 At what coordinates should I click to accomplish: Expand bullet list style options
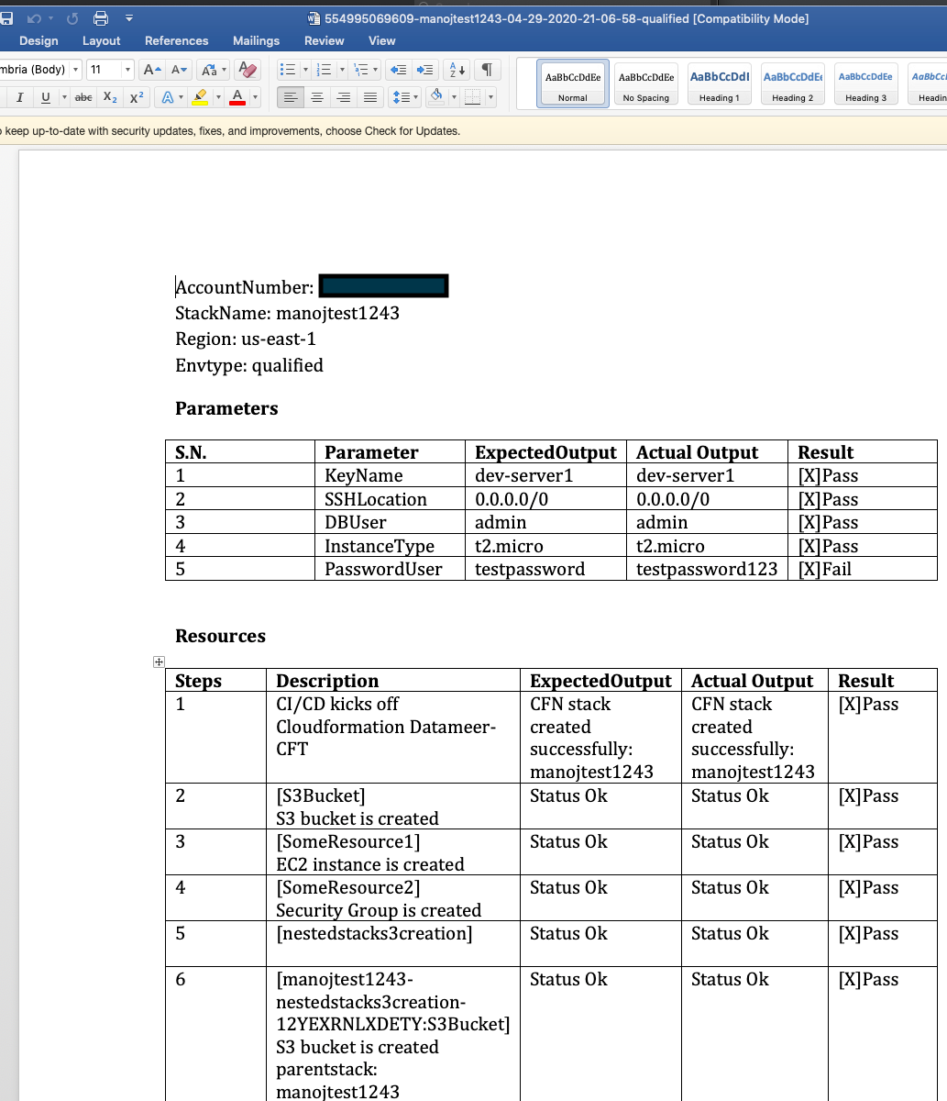(x=305, y=70)
